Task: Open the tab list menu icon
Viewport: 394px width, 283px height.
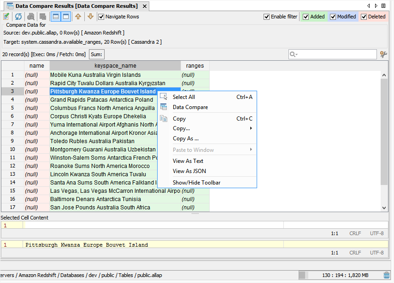Action: [383, 6]
